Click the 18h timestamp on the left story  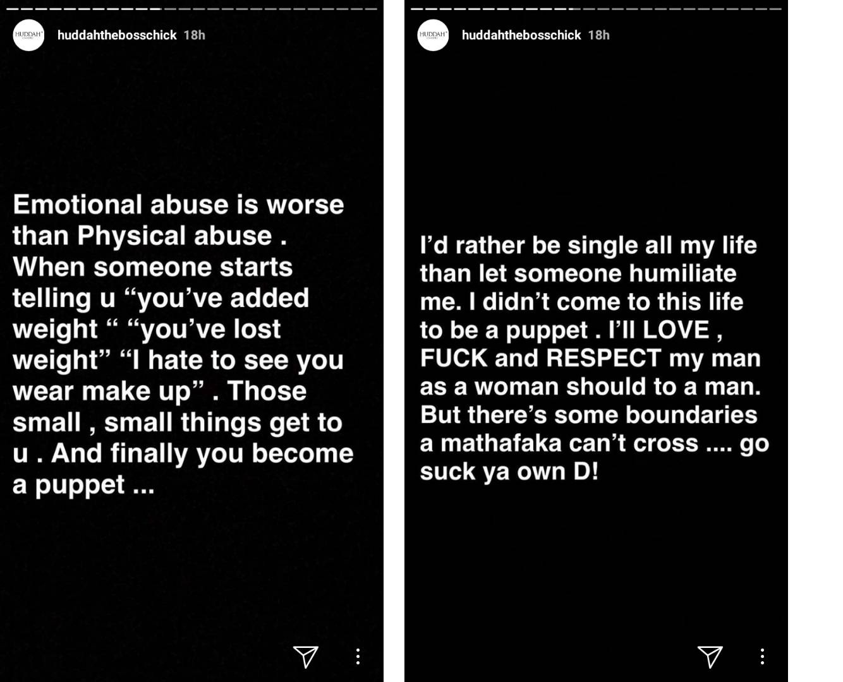click(x=195, y=35)
